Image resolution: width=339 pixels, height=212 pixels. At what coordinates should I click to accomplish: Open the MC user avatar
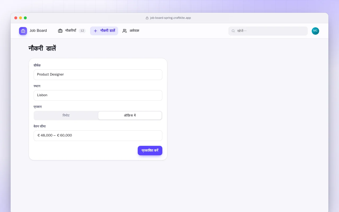315,31
